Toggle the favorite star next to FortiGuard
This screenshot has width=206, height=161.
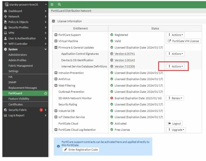46,93
